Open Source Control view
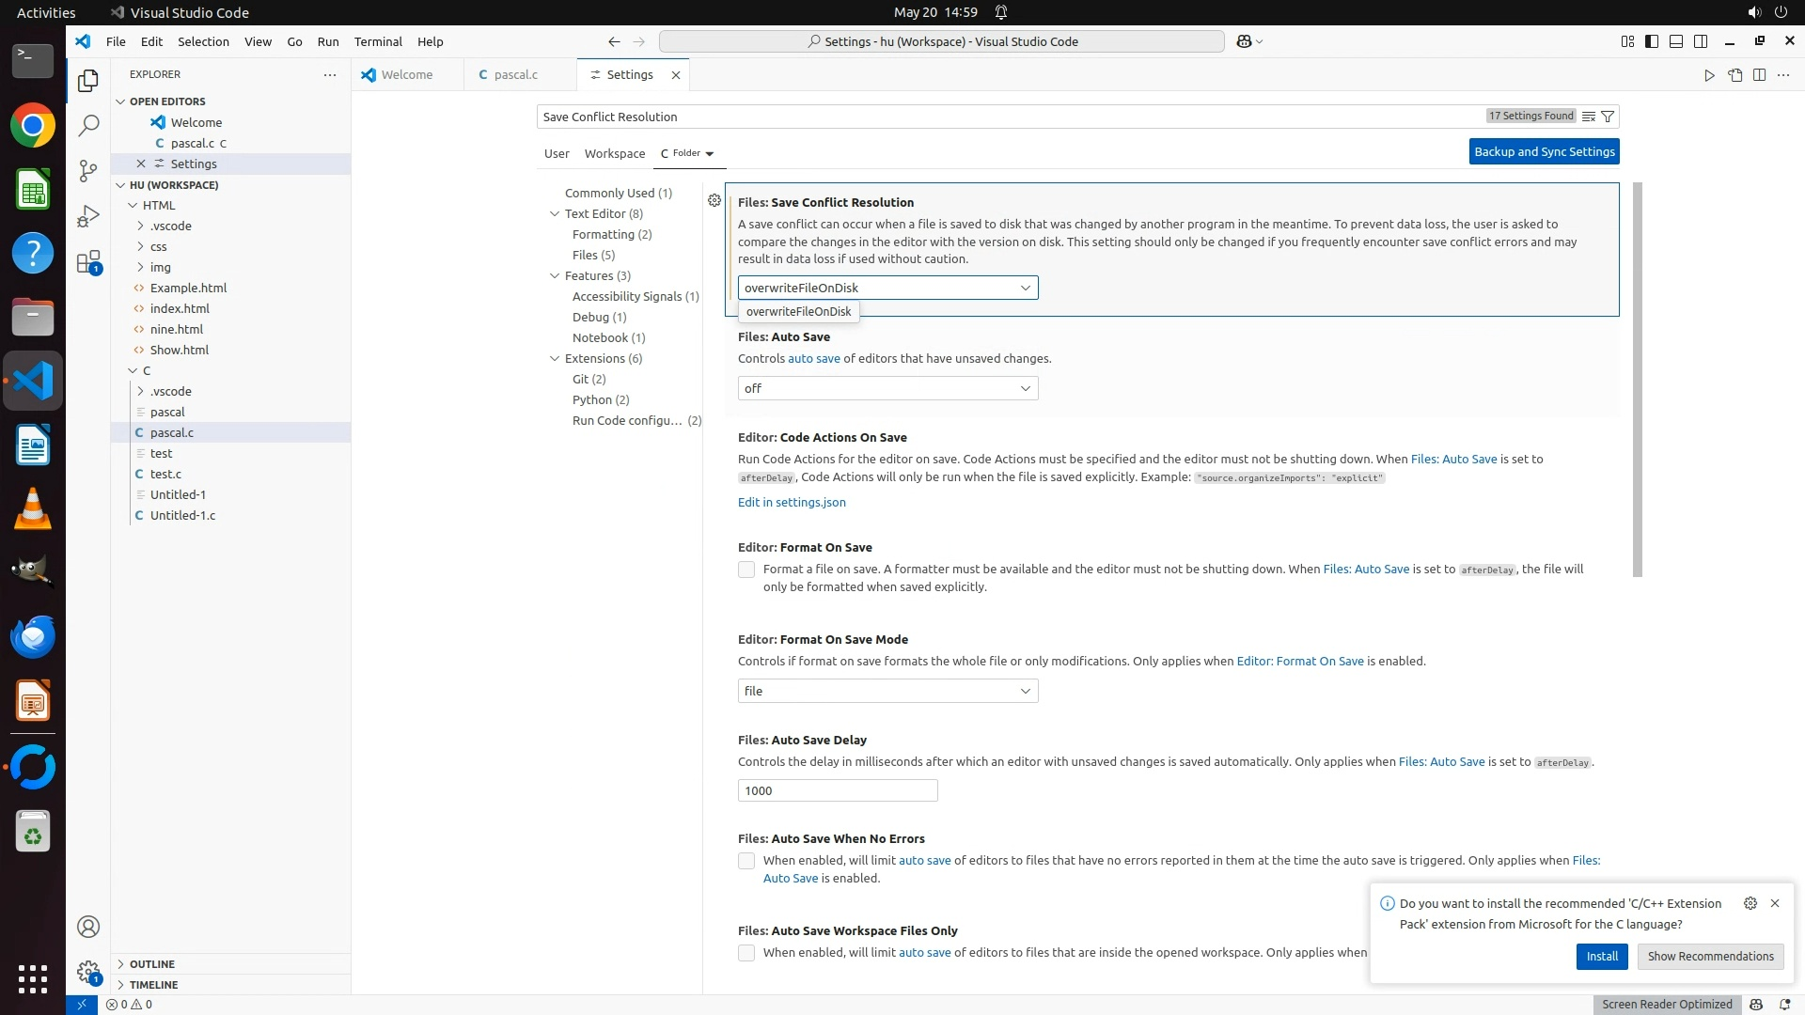 point(88,170)
